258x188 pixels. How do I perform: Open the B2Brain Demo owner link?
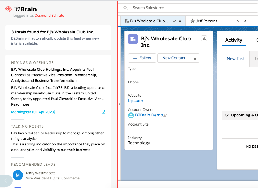pyautogui.click(x=149, y=115)
